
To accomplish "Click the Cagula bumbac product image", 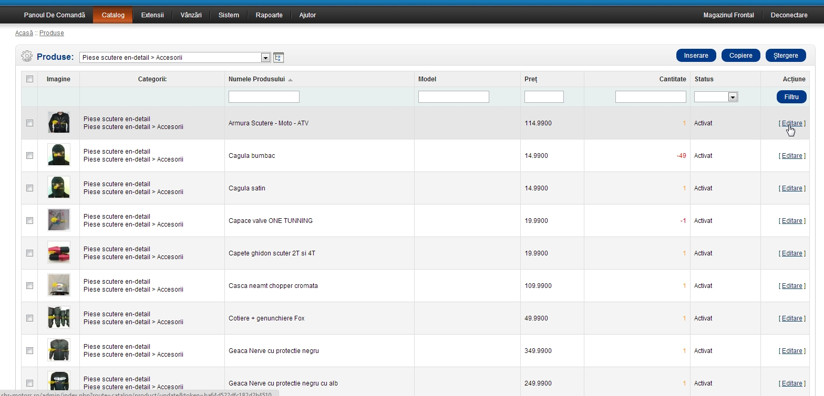I will (58, 155).
